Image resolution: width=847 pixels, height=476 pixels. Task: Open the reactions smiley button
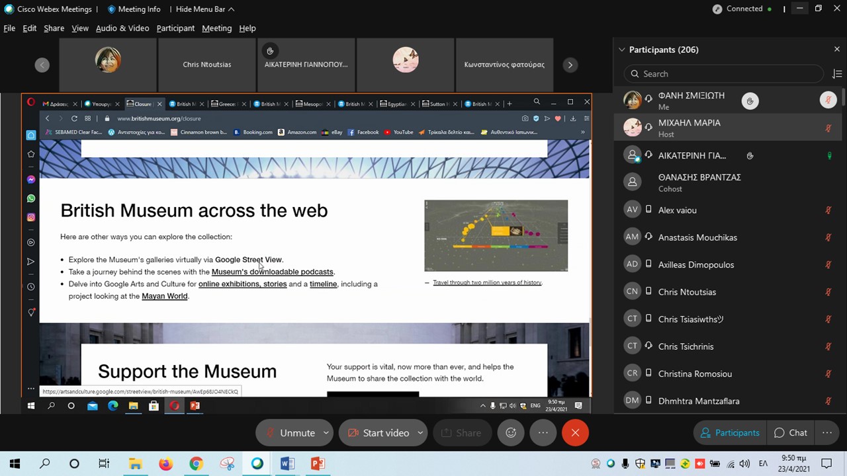tap(511, 433)
